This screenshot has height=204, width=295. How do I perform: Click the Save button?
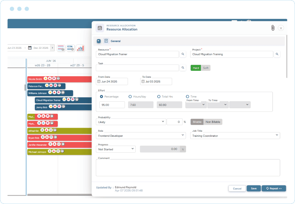(253, 189)
